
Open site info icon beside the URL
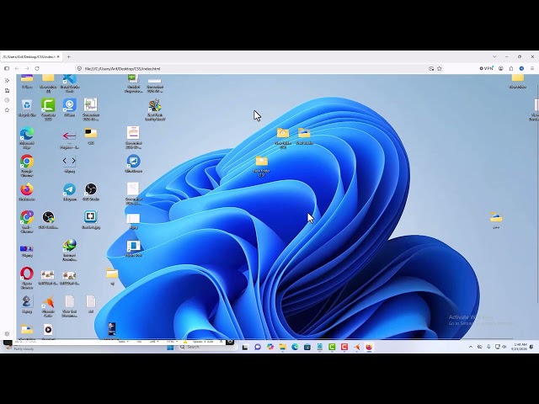79,69
